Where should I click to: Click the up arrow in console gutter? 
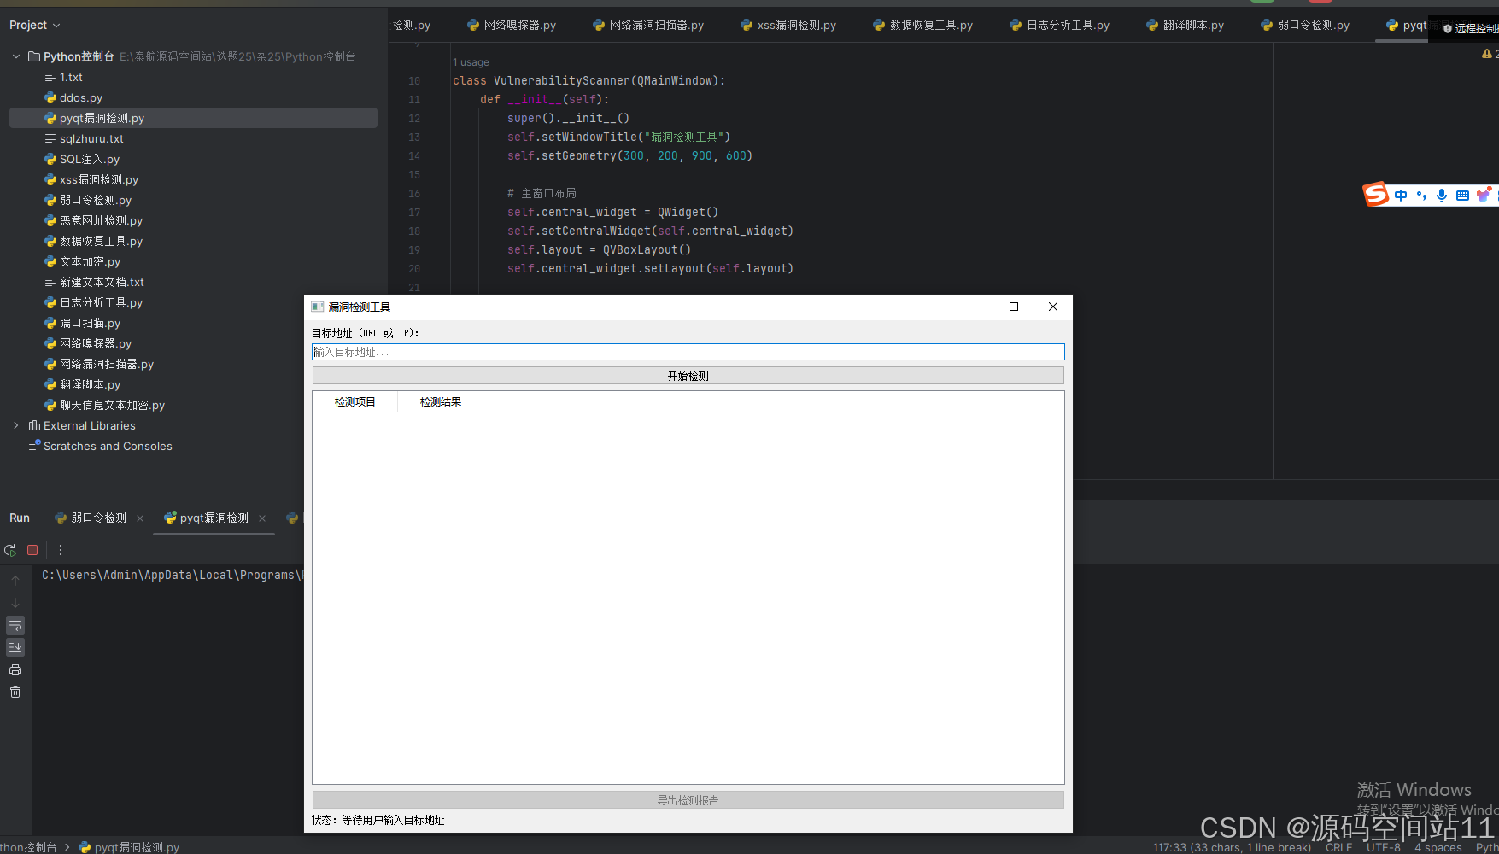point(15,580)
